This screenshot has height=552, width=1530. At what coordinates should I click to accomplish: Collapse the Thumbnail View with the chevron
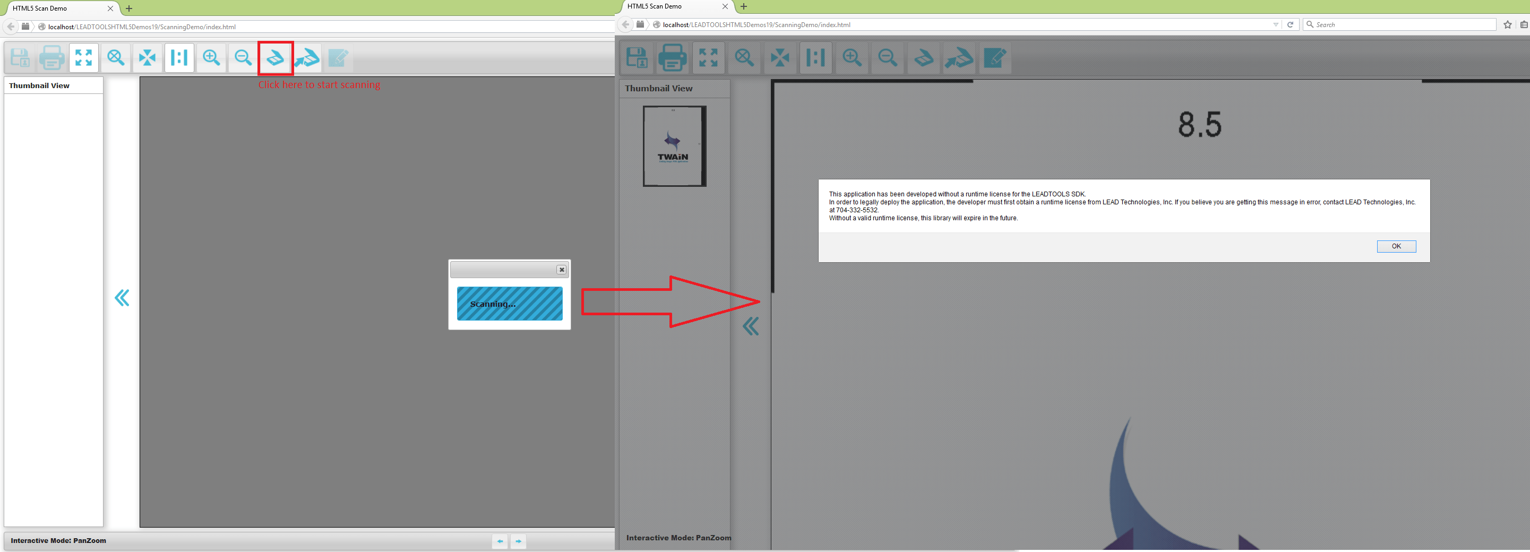pos(122,298)
